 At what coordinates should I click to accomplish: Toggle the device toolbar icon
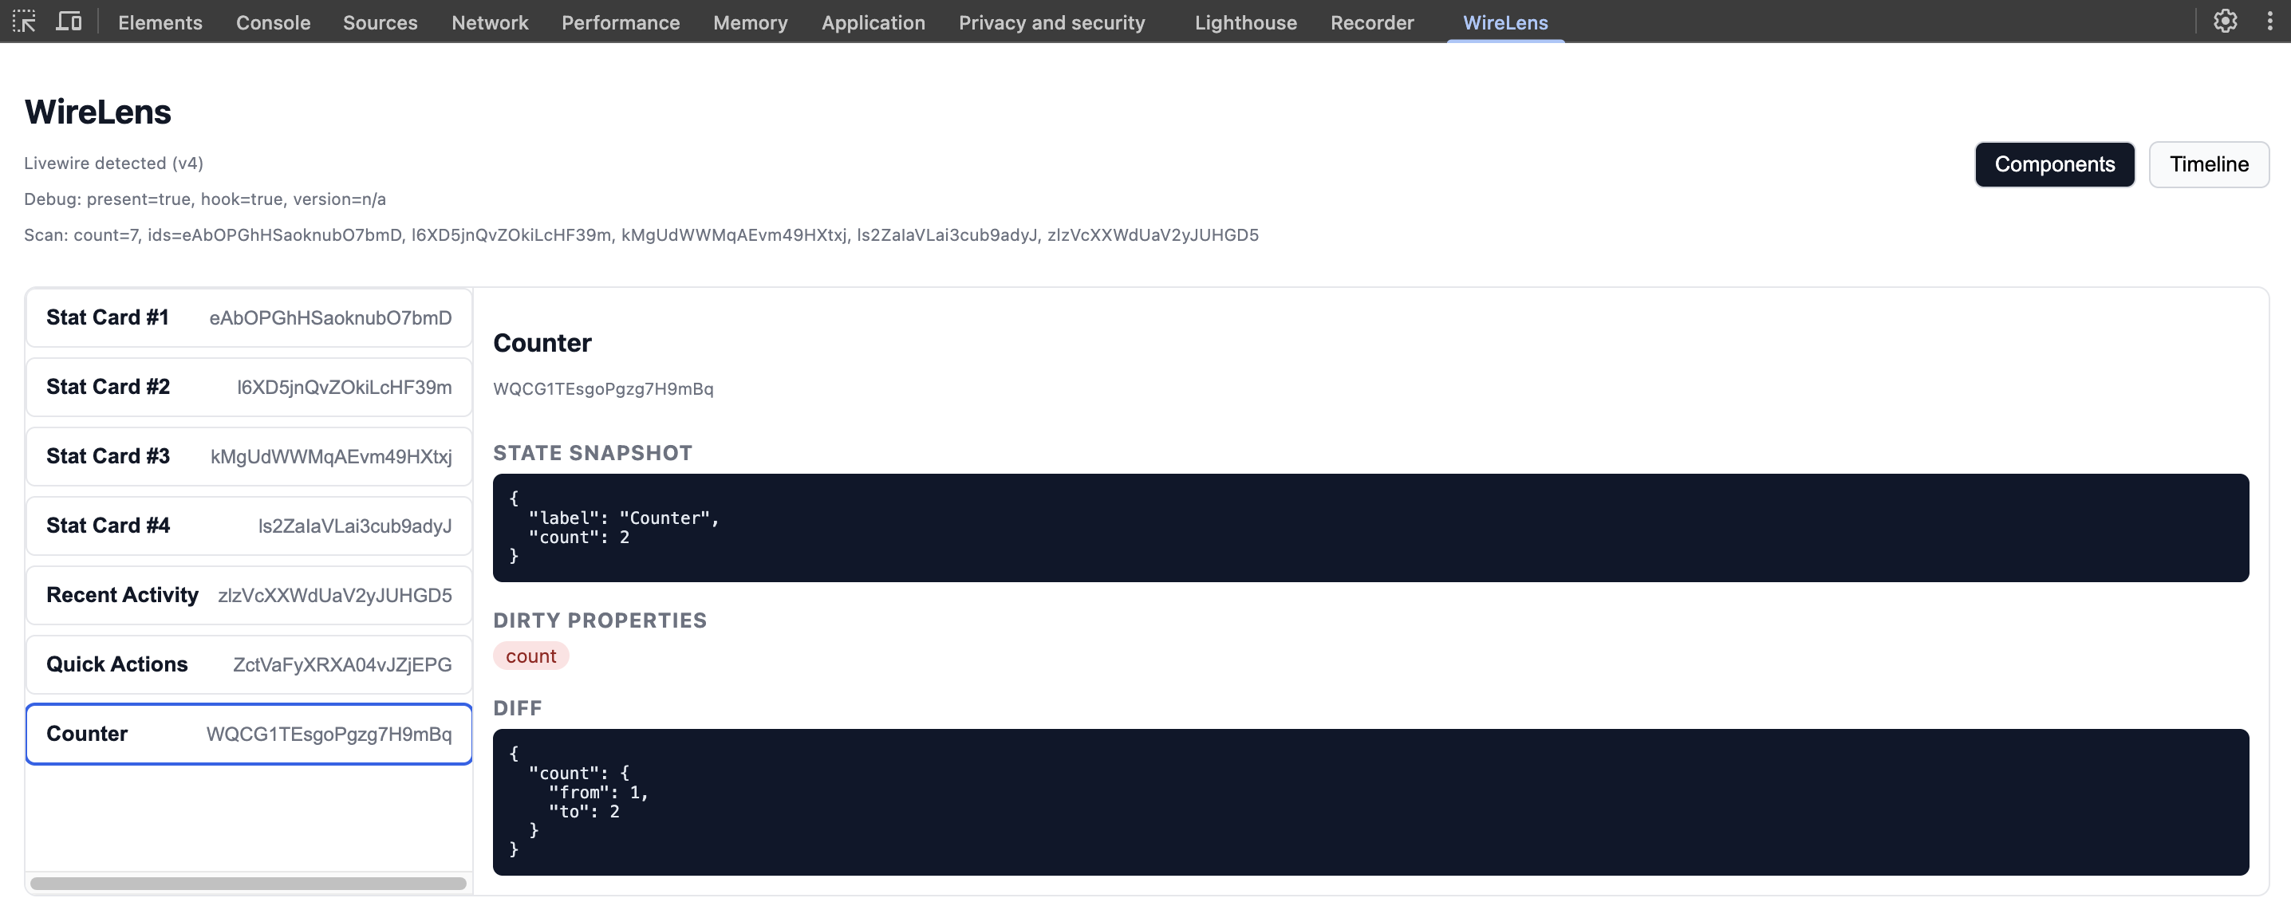[69, 22]
